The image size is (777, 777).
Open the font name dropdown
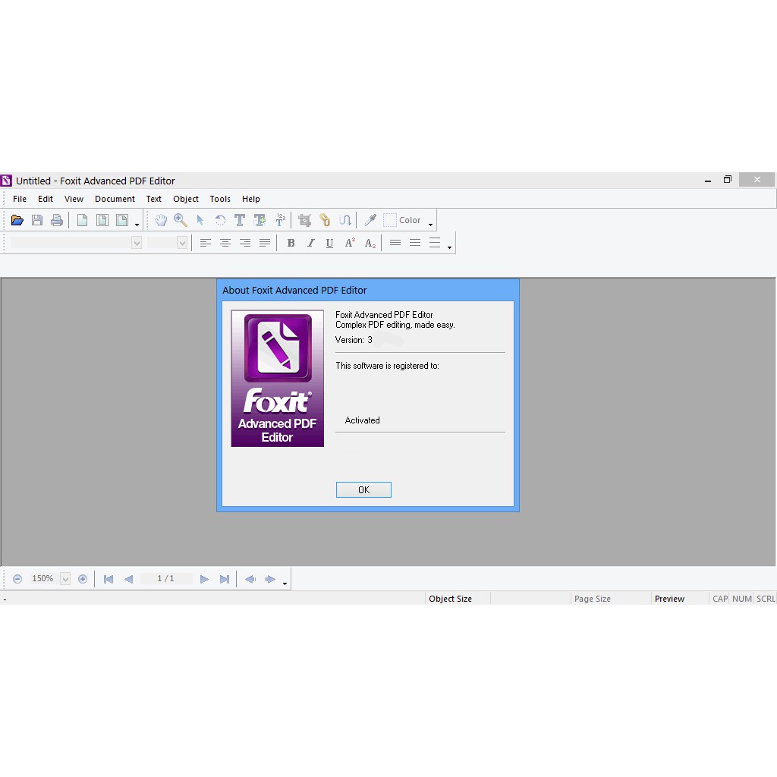coord(137,243)
